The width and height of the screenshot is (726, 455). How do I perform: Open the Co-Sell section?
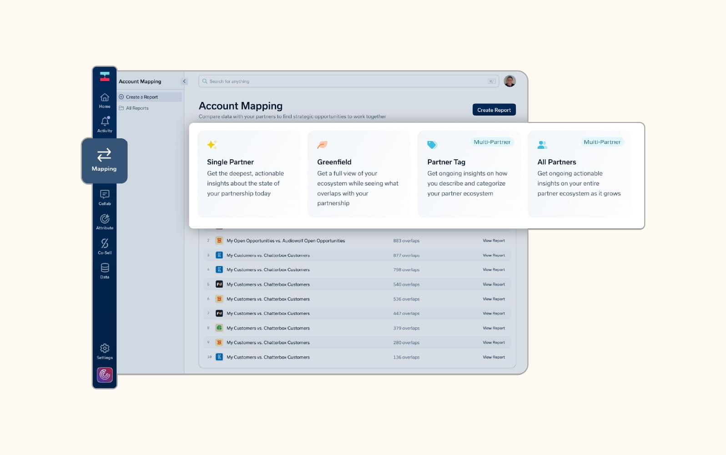click(105, 246)
